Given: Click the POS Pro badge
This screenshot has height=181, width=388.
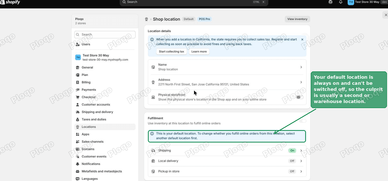Looking at the screenshot, I should click(x=204, y=19).
